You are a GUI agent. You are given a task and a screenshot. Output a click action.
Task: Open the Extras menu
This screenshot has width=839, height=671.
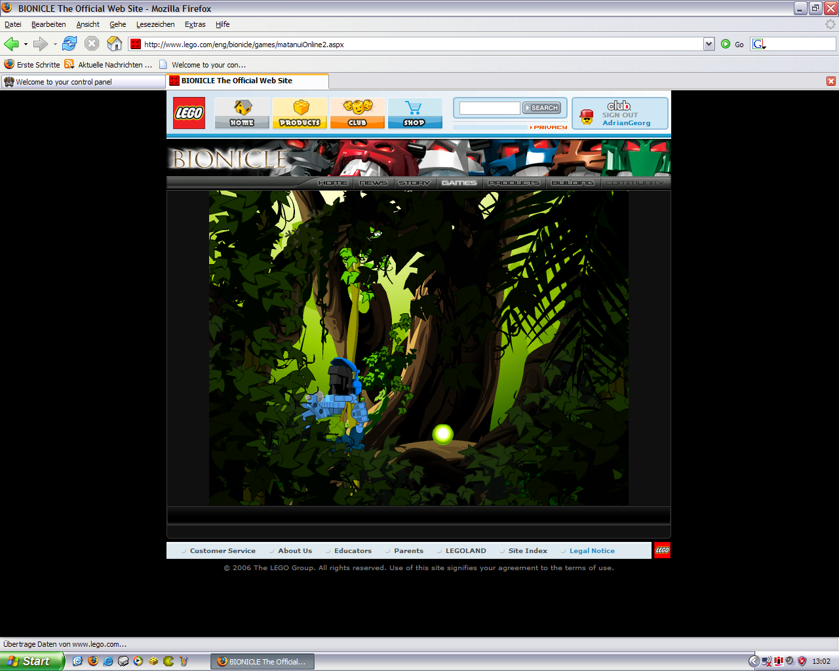(x=195, y=24)
